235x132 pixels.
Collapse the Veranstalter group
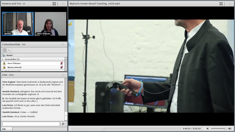[x=3, y=59]
